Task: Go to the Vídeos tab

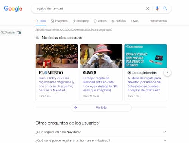Action: [x=100, y=21]
